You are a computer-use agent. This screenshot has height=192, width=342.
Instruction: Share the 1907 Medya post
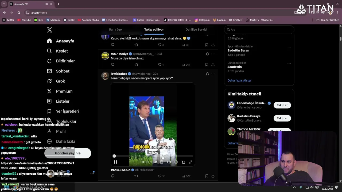pyautogui.click(x=213, y=65)
